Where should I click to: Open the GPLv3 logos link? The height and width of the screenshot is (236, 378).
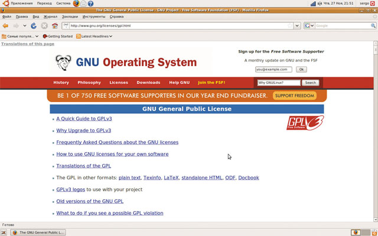pyautogui.click(x=71, y=189)
